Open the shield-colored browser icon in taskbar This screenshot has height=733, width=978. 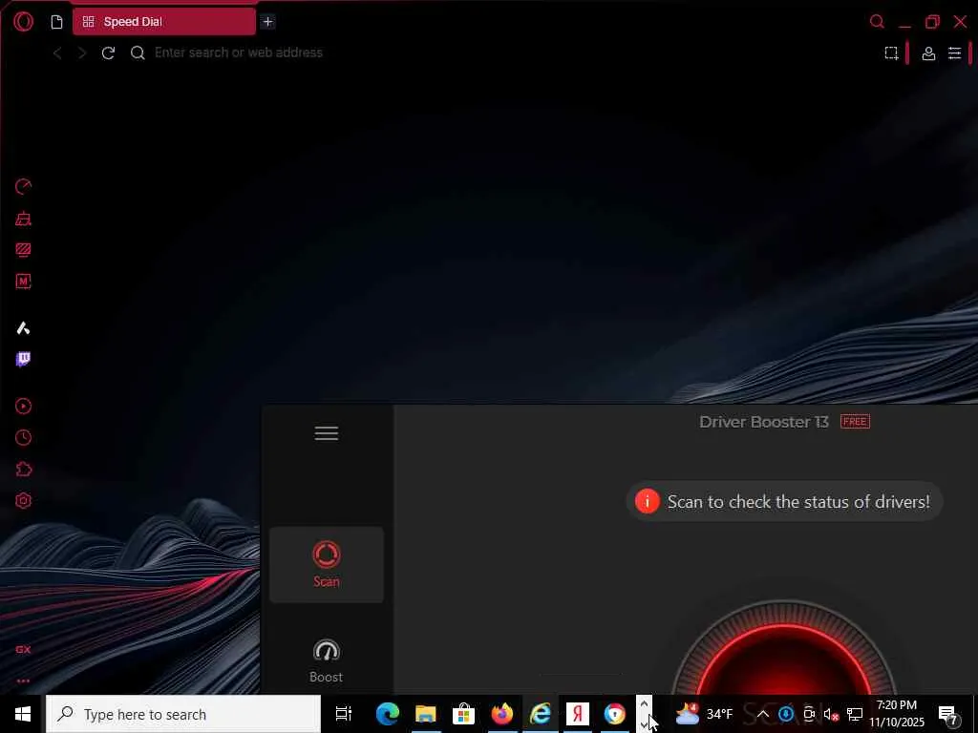[615, 714]
